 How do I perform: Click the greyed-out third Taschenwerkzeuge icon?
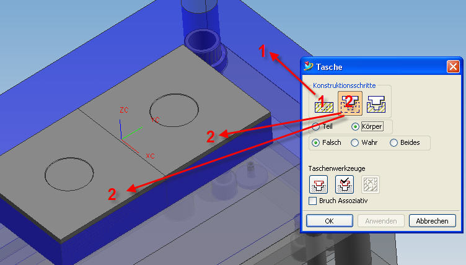point(371,185)
